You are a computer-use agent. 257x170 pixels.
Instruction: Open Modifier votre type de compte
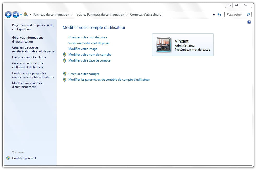pos(89,60)
